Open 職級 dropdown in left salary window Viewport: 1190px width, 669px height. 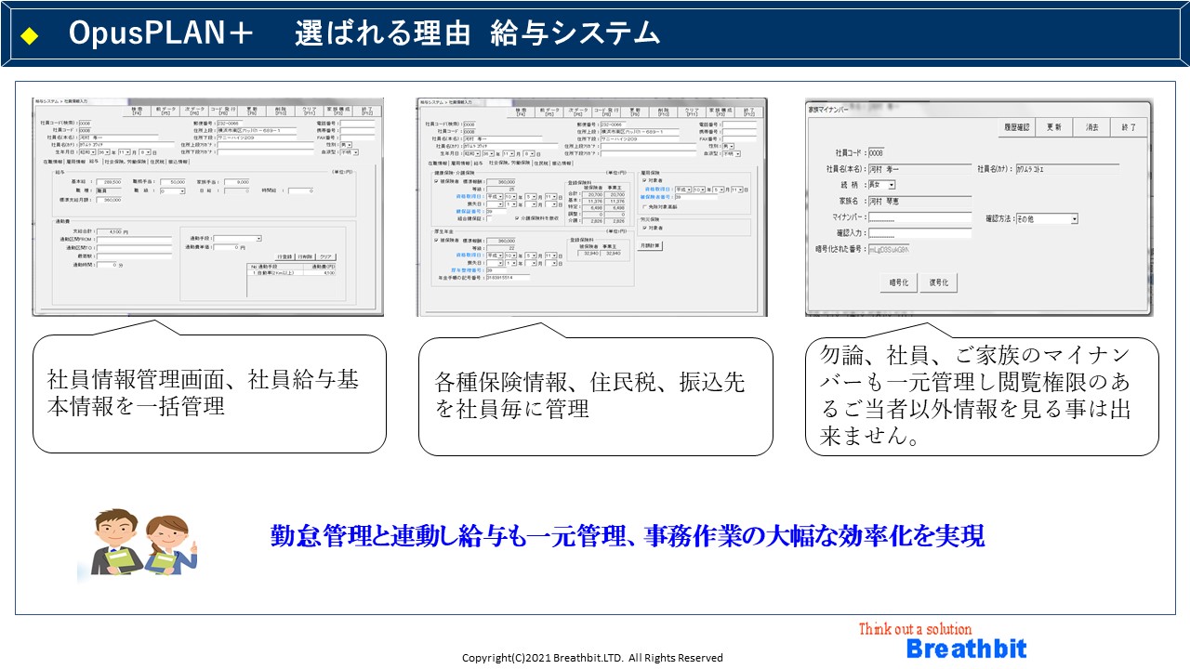(x=172, y=191)
